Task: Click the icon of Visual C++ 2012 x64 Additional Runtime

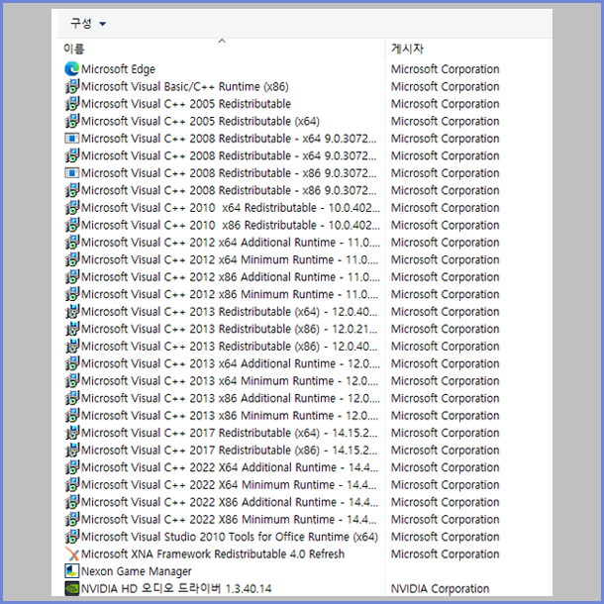Action: tap(72, 243)
